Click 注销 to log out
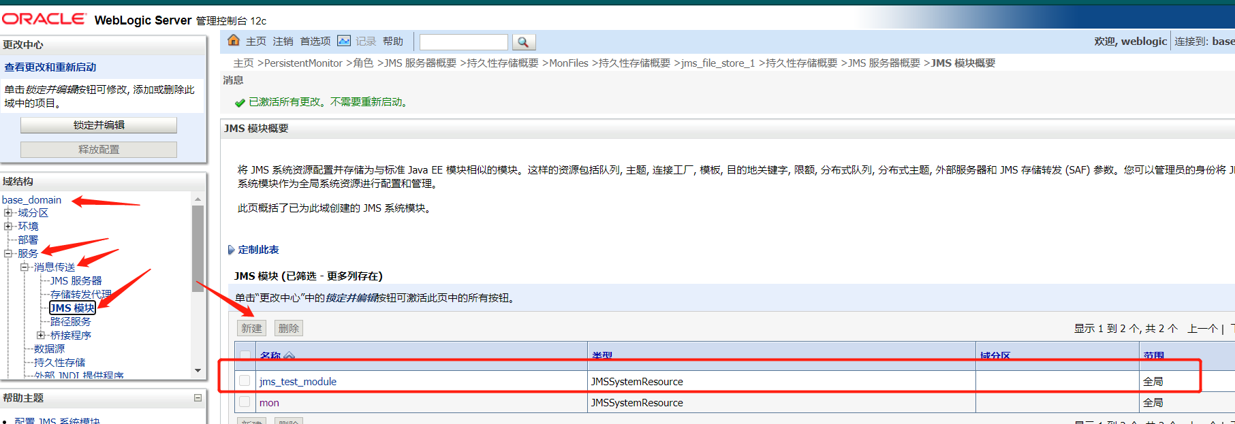The height and width of the screenshot is (424, 1235). pyautogui.click(x=283, y=42)
